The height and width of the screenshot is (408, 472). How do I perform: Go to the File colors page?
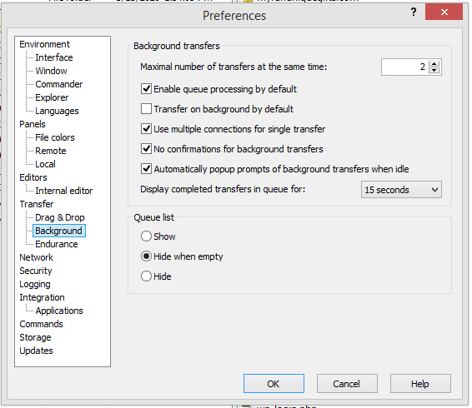pyautogui.click(x=55, y=137)
